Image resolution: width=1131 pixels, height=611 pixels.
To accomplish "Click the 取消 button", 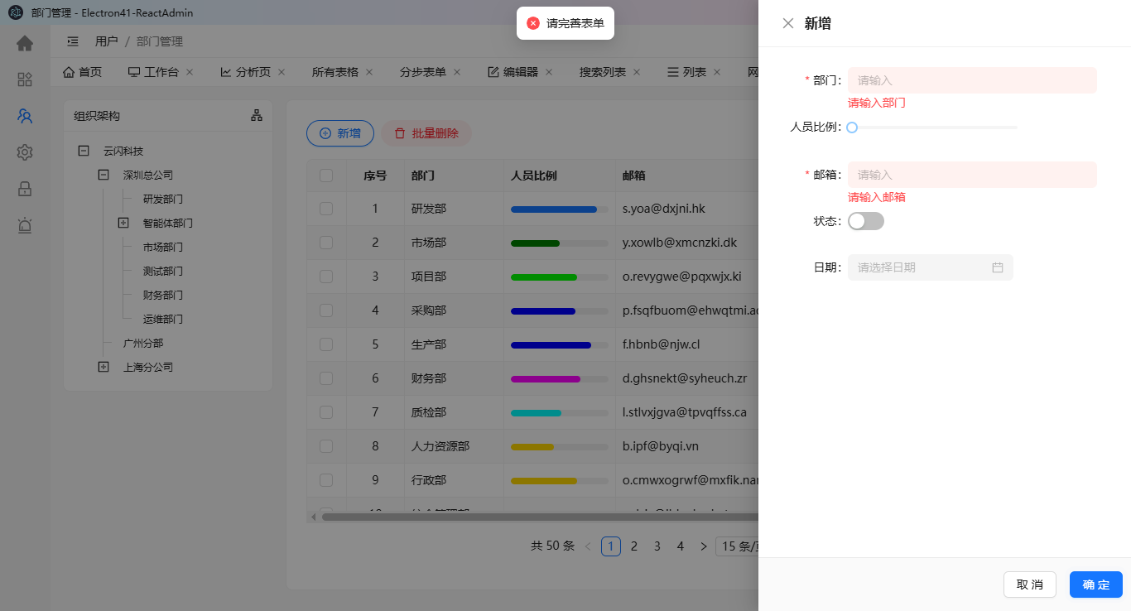I will [x=1030, y=585].
